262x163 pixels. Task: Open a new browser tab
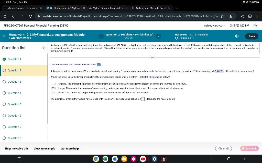point(177,8)
